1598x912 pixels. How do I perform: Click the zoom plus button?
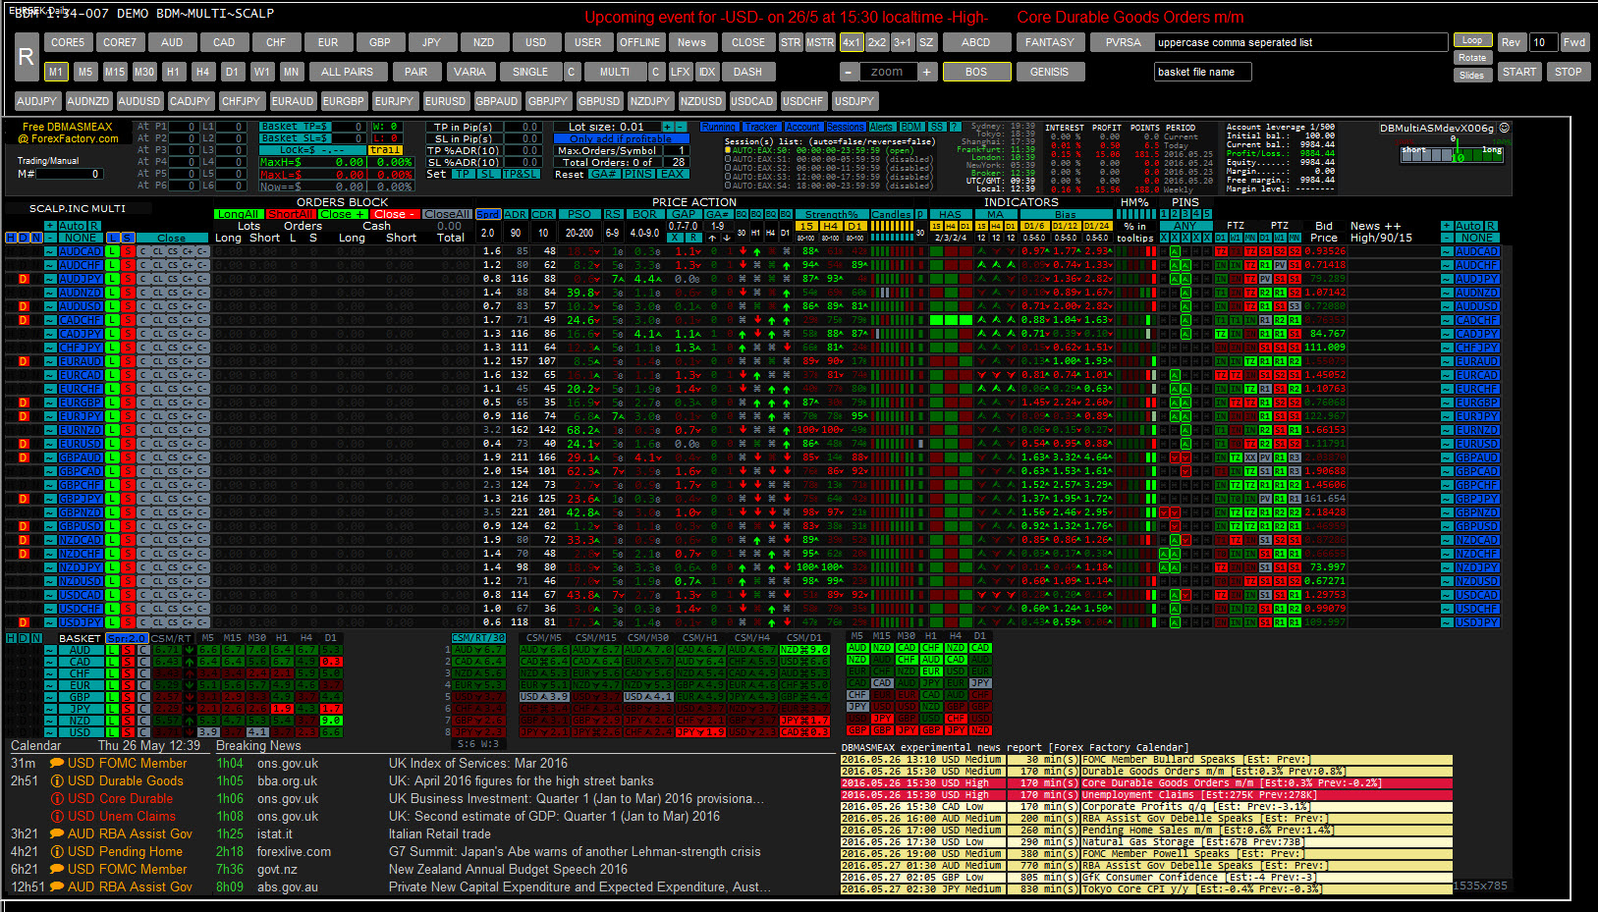[925, 72]
